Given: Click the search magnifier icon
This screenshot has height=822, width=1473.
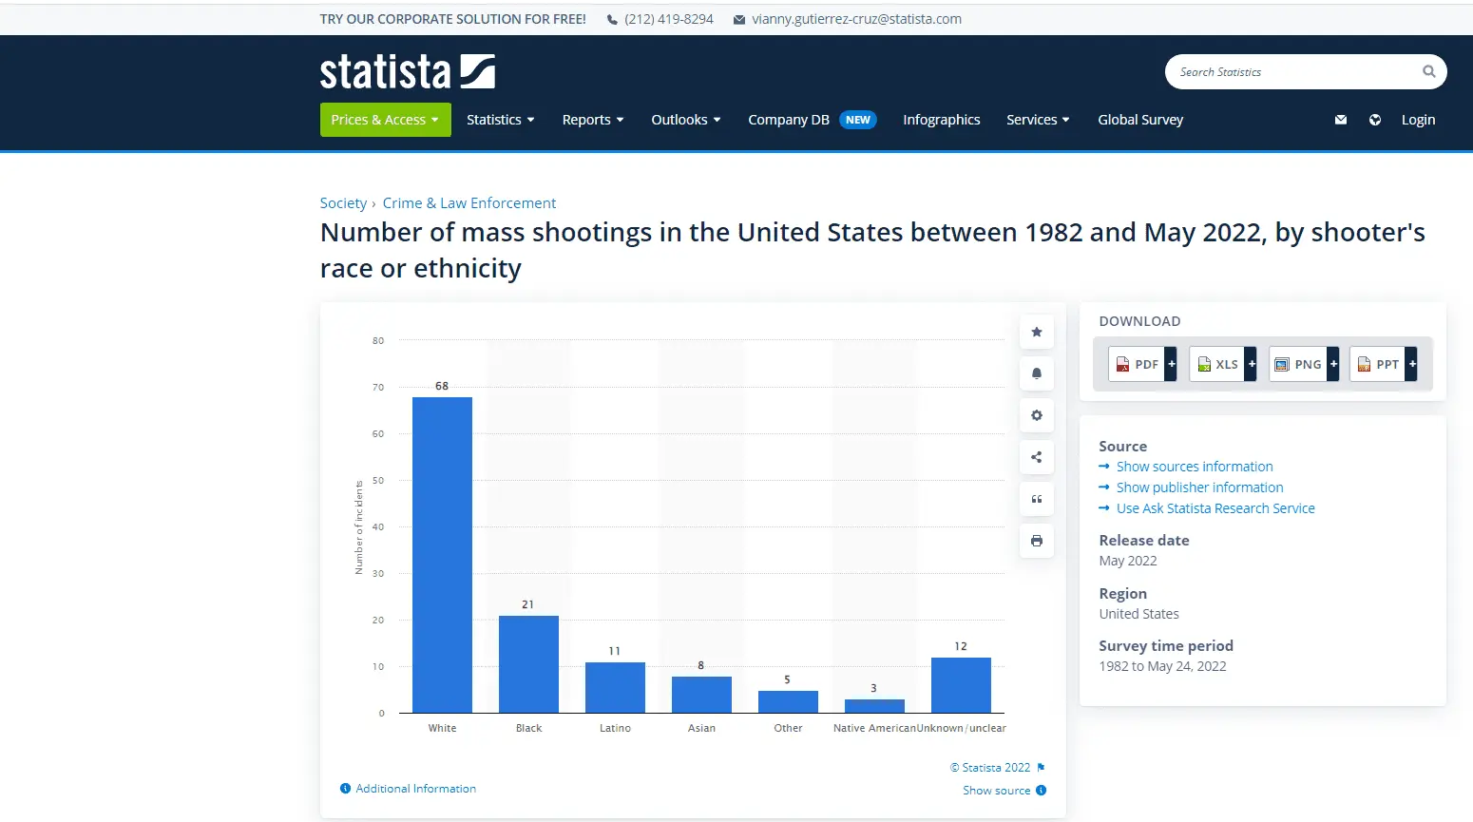Looking at the screenshot, I should 1428,71.
